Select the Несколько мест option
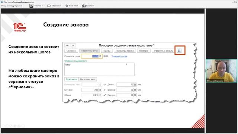This screenshot has width=238, height=134. [88, 79]
